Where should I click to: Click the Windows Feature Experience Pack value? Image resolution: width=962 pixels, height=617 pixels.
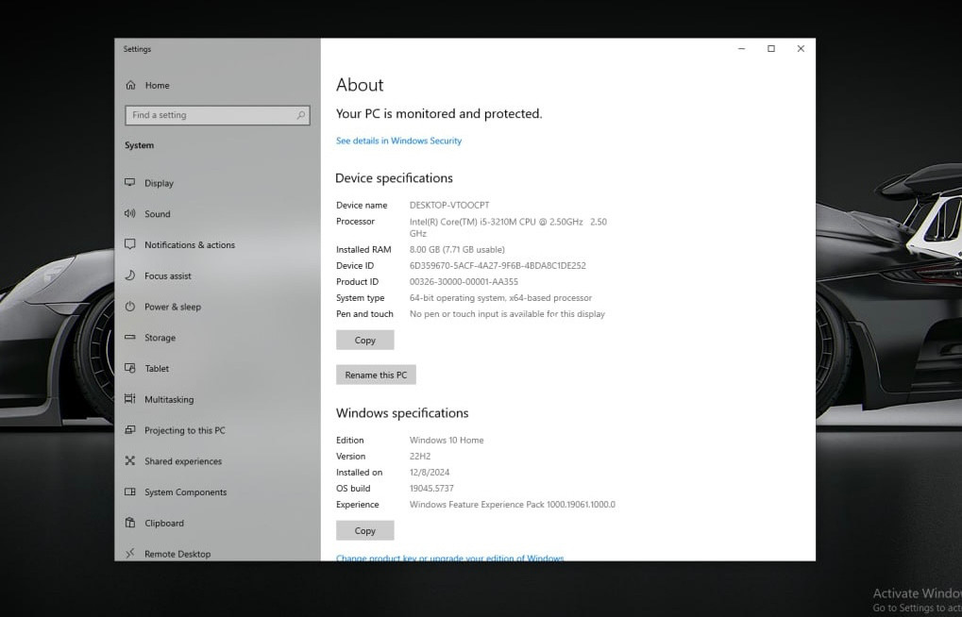[513, 504]
